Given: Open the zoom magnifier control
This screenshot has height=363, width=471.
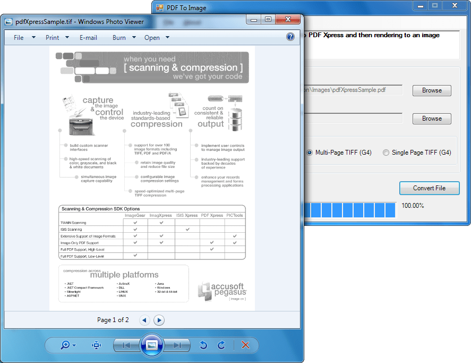Looking at the screenshot, I should [x=65, y=345].
